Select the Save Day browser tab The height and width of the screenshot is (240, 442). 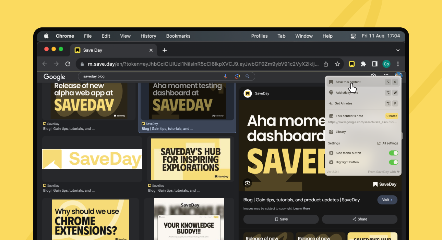(113, 50)
